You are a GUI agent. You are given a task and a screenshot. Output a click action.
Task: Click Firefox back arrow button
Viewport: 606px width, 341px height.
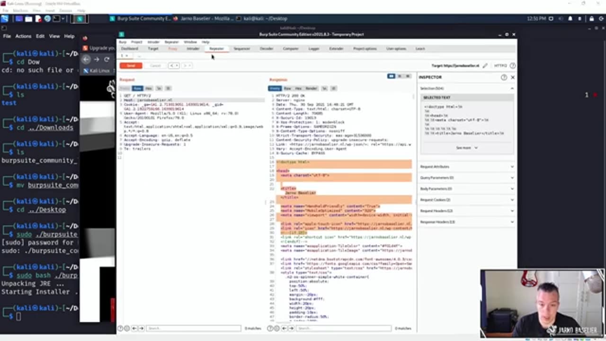click(x=86, y=59)
